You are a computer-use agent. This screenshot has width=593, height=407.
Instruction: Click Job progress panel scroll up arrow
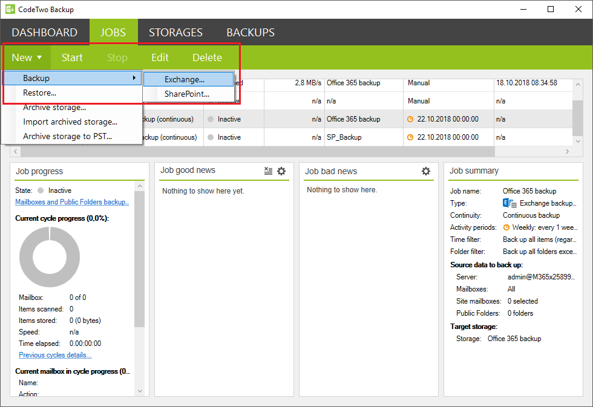(x=140, y=186)
